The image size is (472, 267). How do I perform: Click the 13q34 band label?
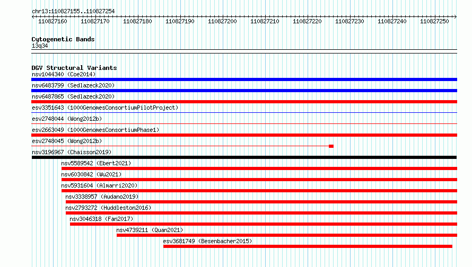point(40,46)
